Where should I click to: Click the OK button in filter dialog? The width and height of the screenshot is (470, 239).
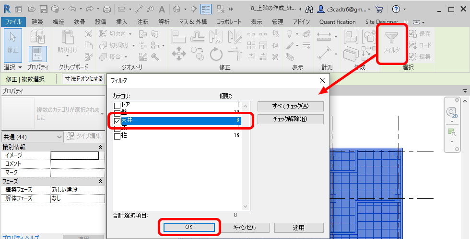[189, 227]
